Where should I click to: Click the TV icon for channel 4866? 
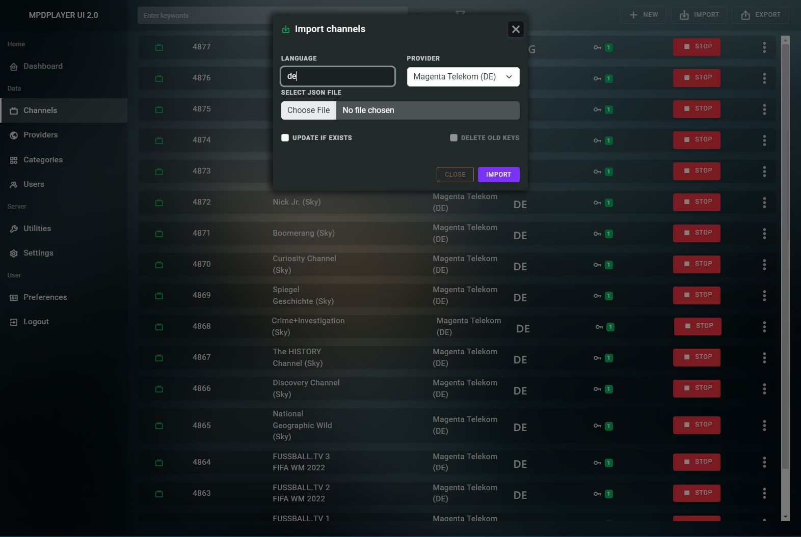159,389
